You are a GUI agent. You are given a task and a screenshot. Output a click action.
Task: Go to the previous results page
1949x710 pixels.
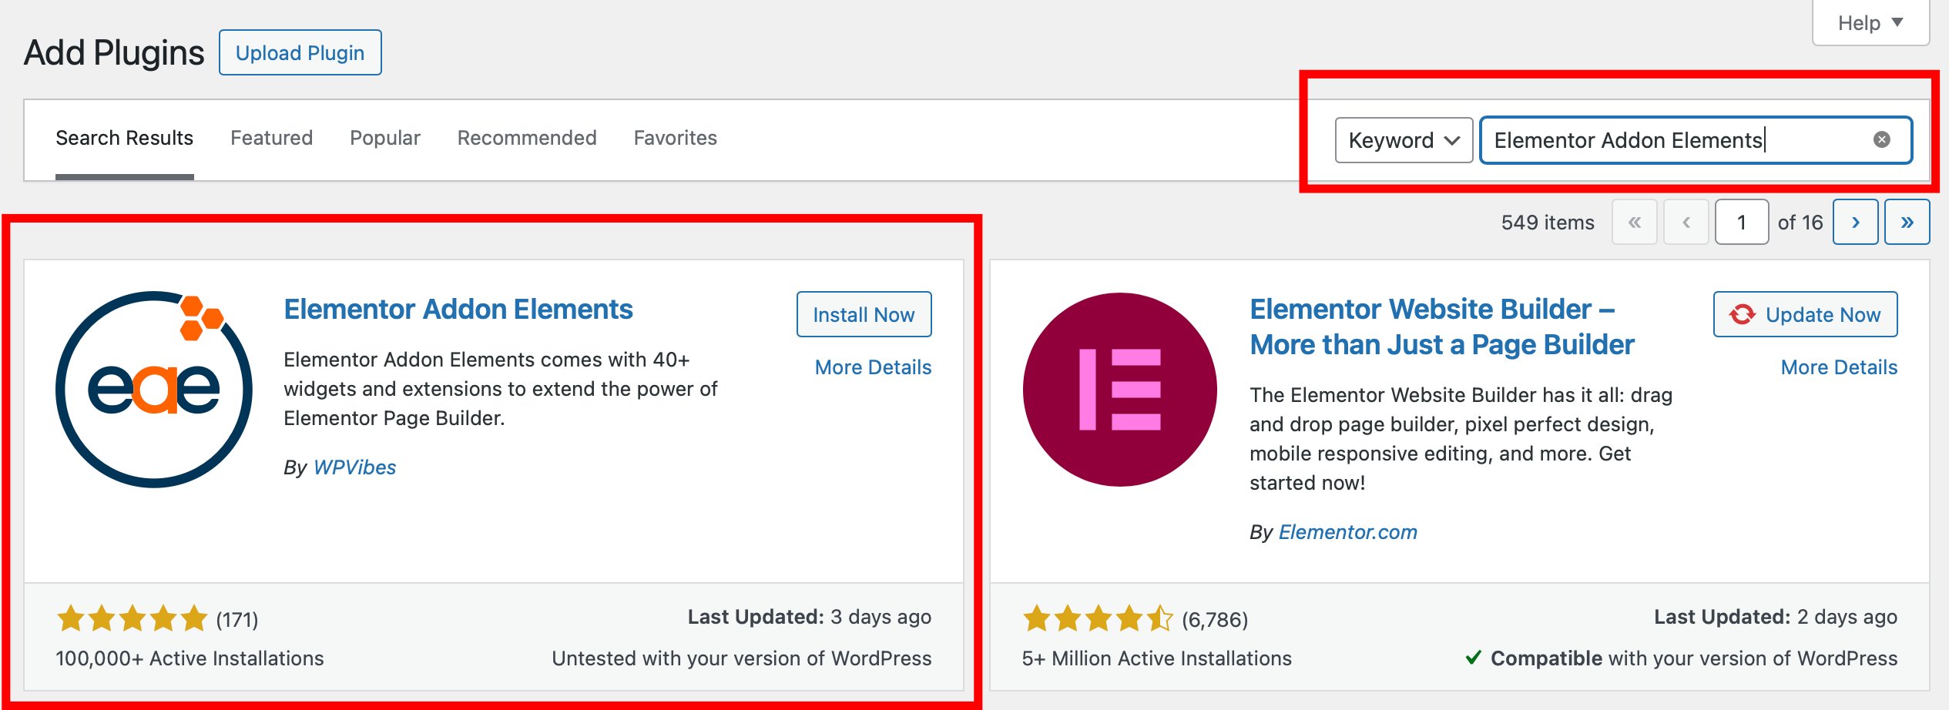[1686, 222]
